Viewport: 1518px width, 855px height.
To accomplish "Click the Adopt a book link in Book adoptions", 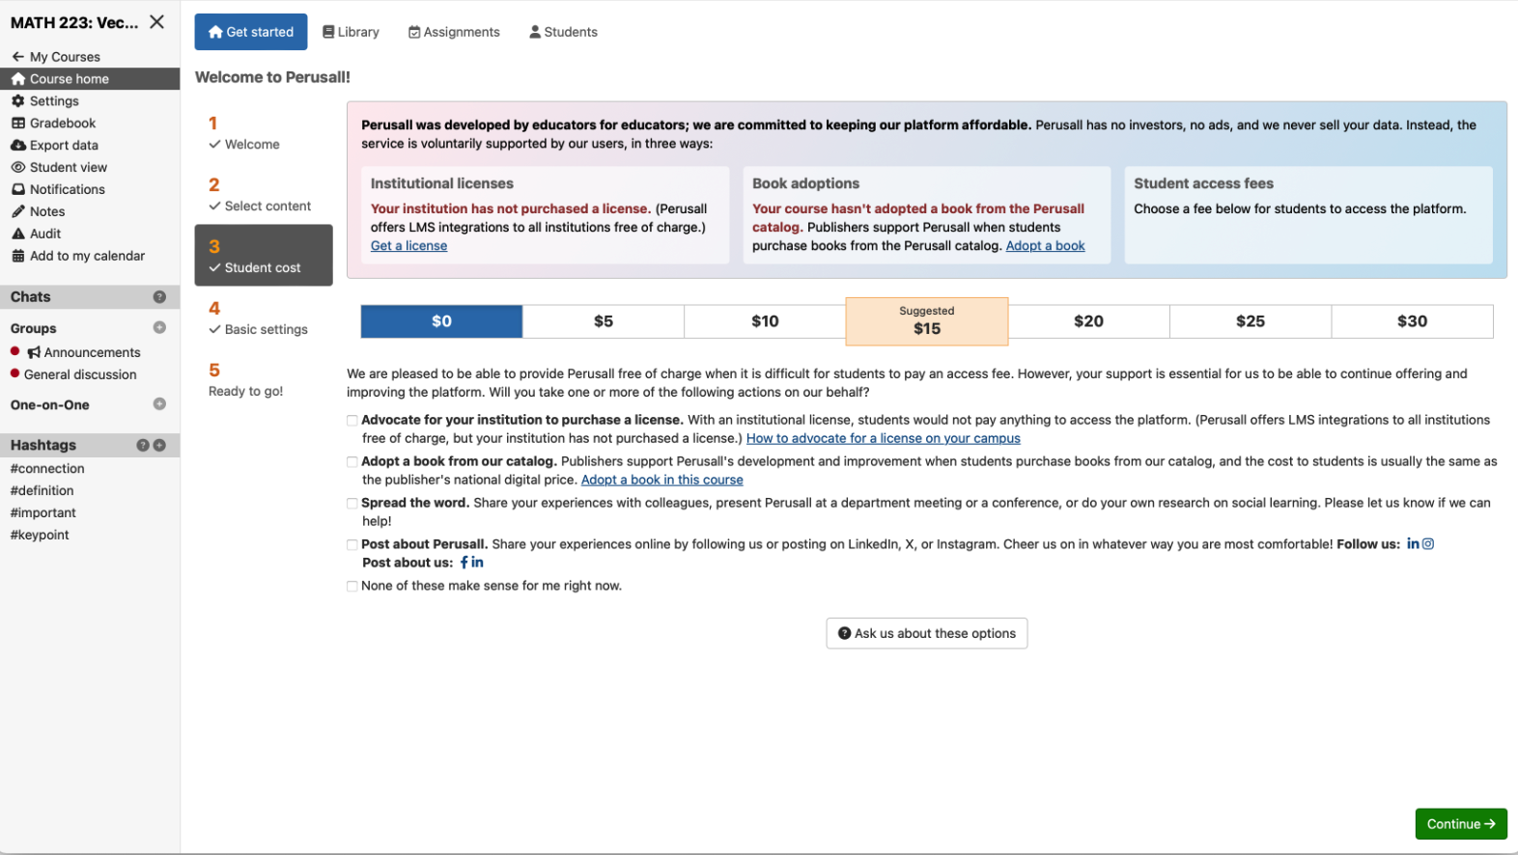I will (1046, 246).
